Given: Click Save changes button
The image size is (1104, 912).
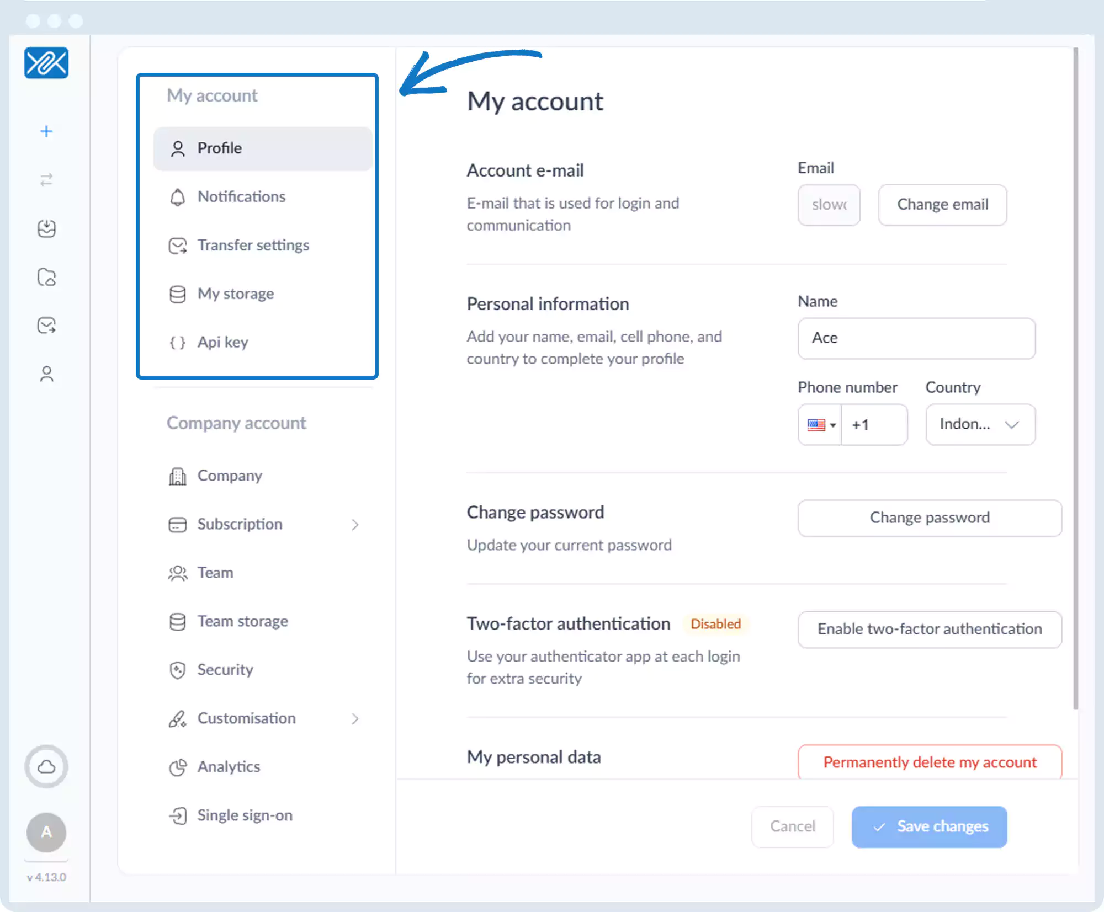Looking at the screenshot, I should click(930, 826).
